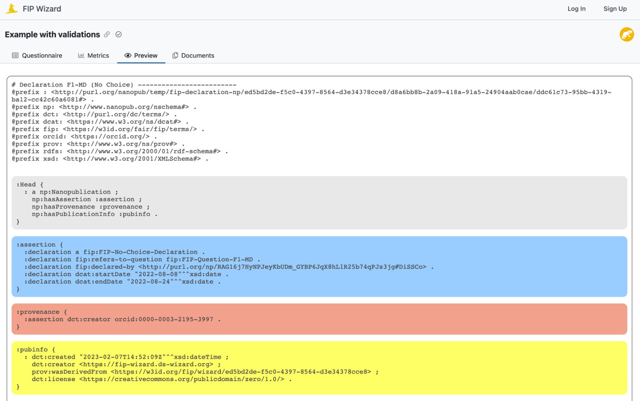This screenshot has width=640, height=401.
Task: Switch to the Documents tab
Action: coord(193,55)
